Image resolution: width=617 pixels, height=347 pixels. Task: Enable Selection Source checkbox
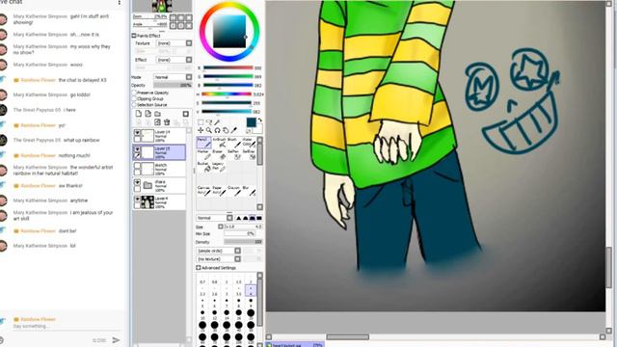(134, 105)
